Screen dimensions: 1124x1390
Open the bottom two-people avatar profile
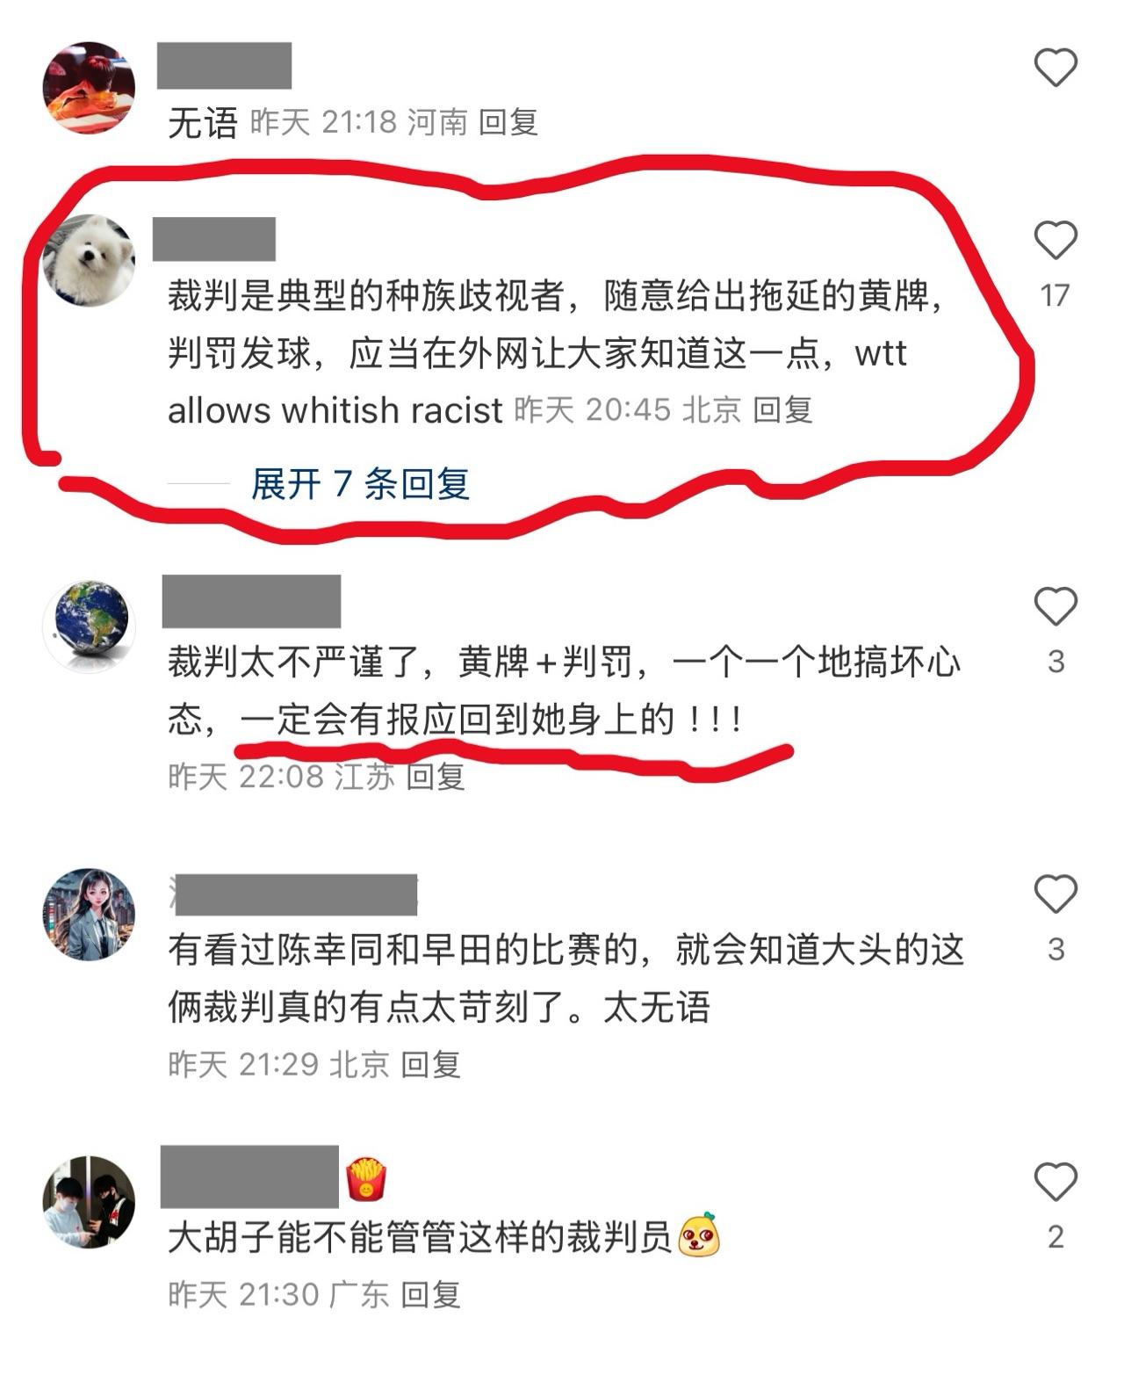point(89,1202)
